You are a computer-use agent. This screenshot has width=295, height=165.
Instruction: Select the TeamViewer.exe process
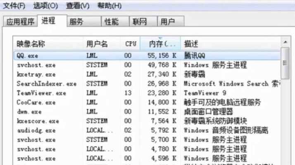point(147,93)
